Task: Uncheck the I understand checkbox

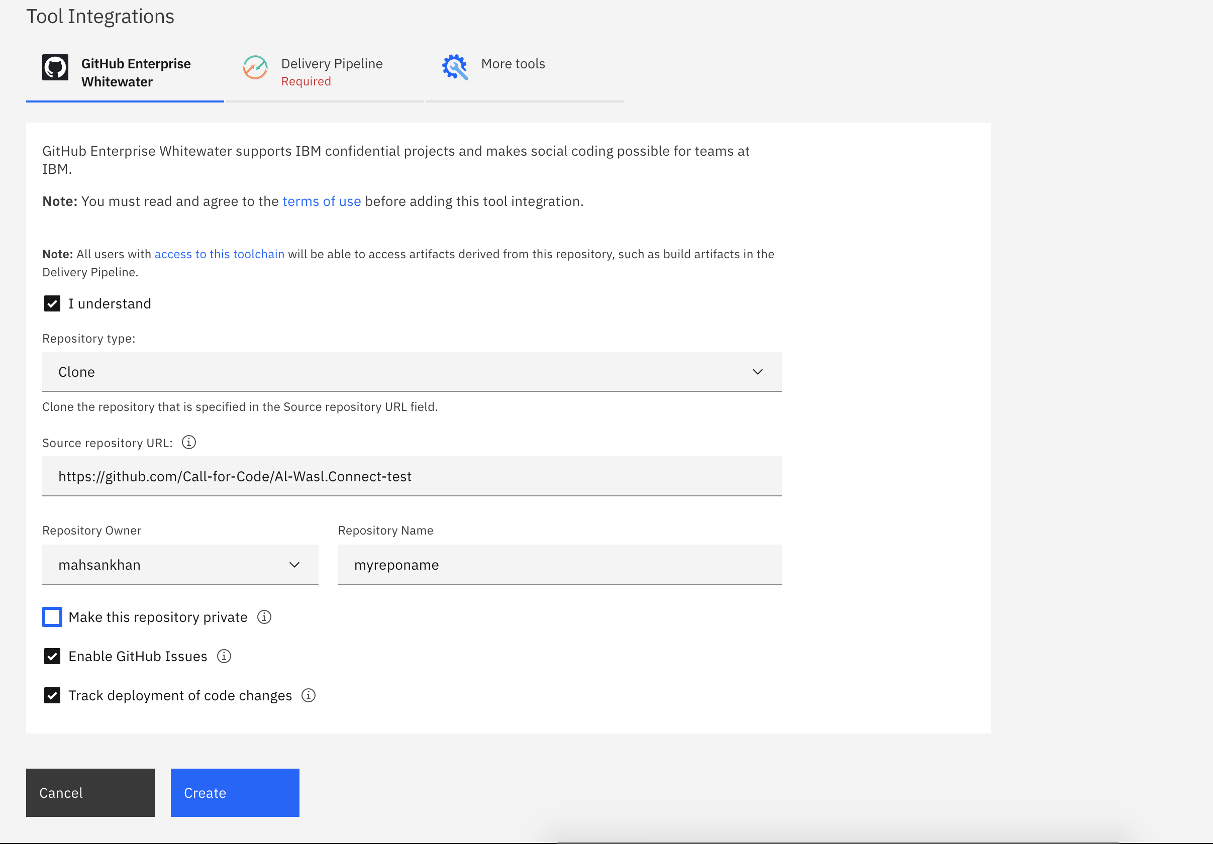Action: (x=52, y=304)
